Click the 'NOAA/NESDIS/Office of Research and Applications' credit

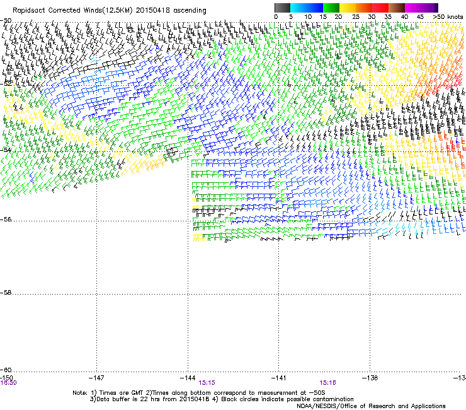tap(371, 406)
